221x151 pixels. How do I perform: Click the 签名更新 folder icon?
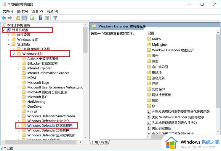click(149, 78)
